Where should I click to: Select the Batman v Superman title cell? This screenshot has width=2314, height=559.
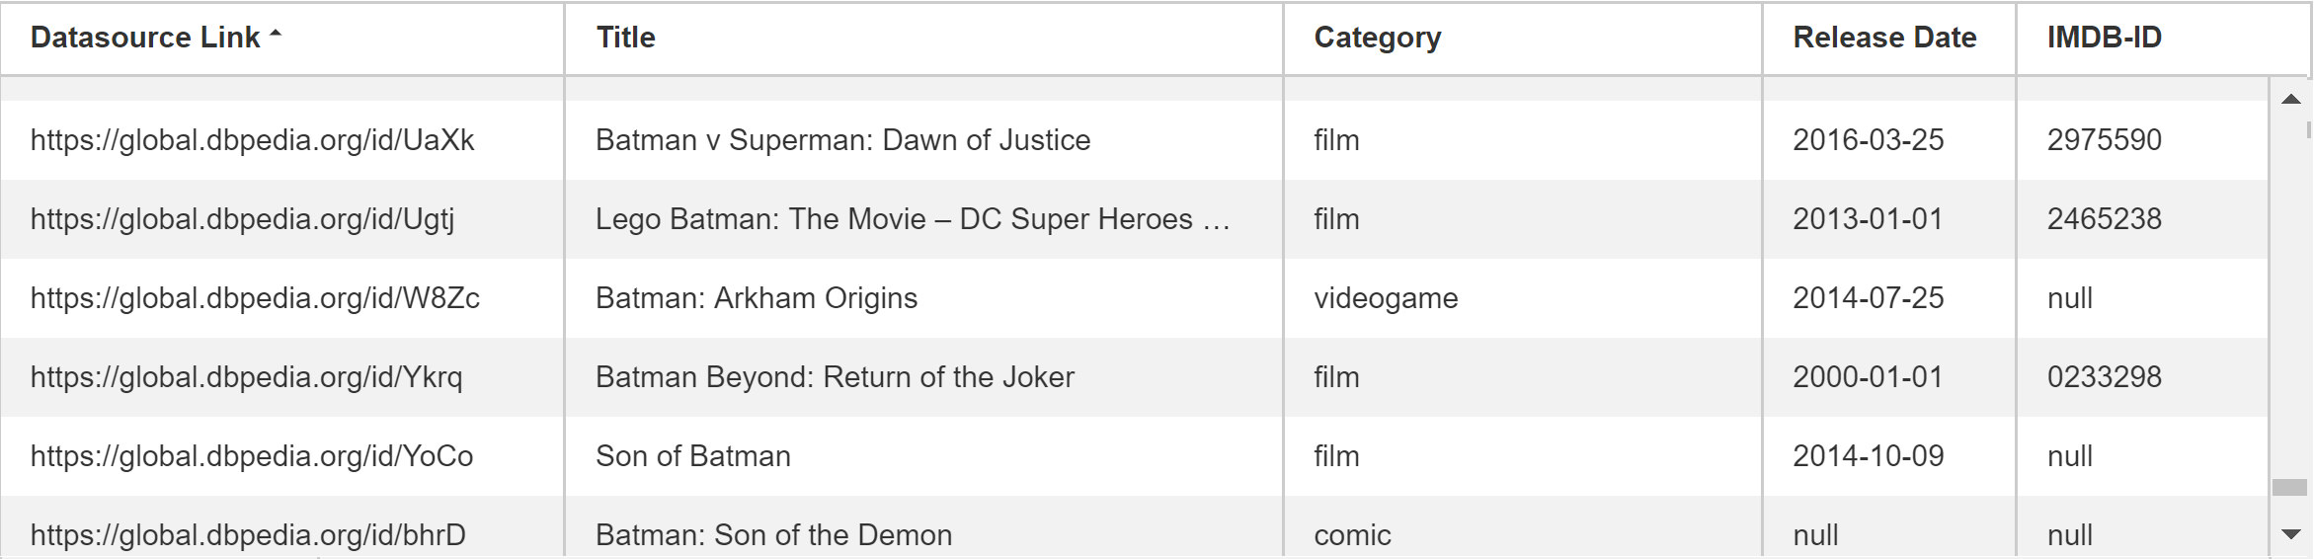pyautogui.click(x=923, y=140)
